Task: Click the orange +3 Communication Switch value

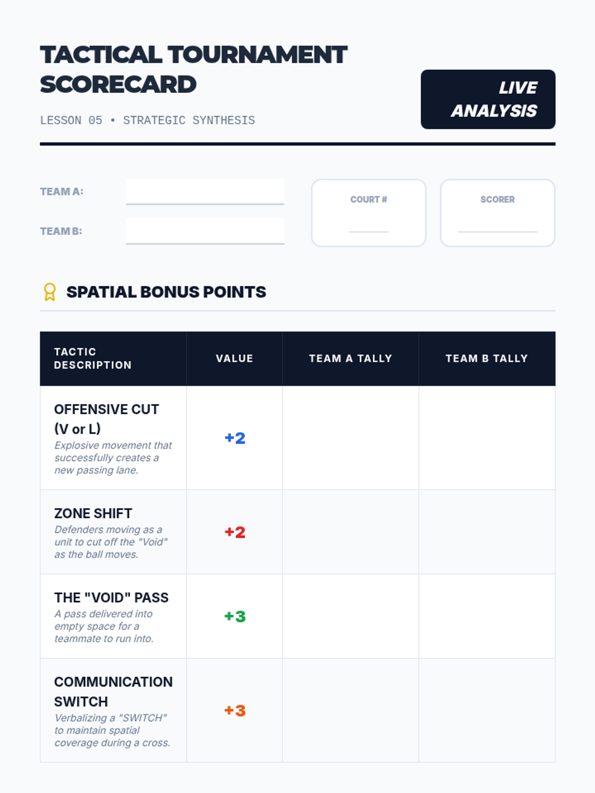Action: click(235, 711)
